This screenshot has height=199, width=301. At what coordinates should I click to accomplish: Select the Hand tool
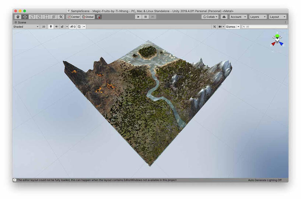[18, 17]
